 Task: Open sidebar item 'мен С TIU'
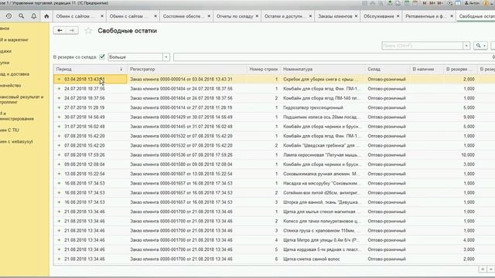pyautogui.click(x=9, y=130)
